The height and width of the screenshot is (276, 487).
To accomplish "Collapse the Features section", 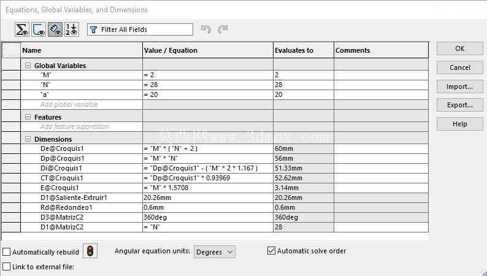I will 28,117.
